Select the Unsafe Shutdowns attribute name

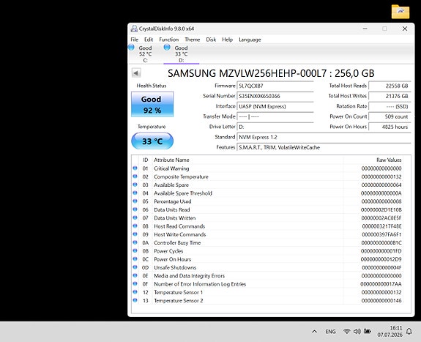coord(175,267)
